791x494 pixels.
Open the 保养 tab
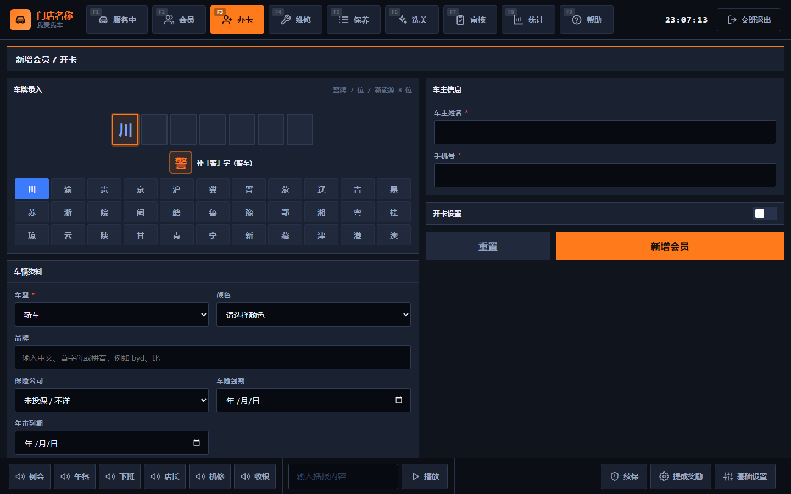[x=354, y=20]
